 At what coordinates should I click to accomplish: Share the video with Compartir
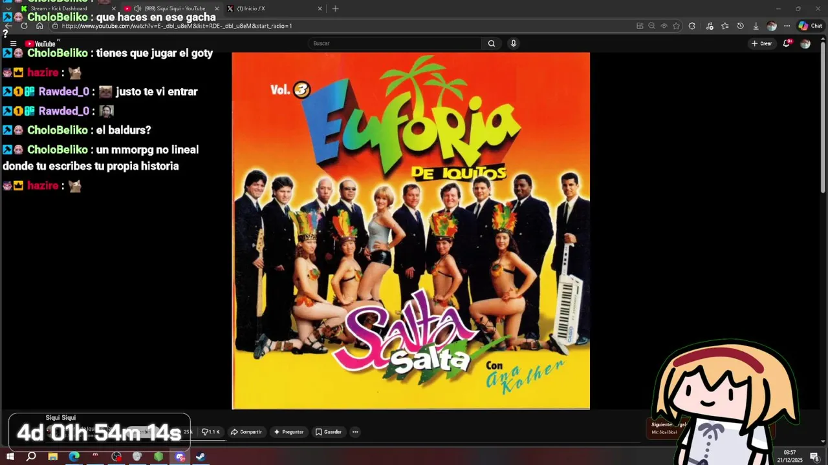(246, 431)
